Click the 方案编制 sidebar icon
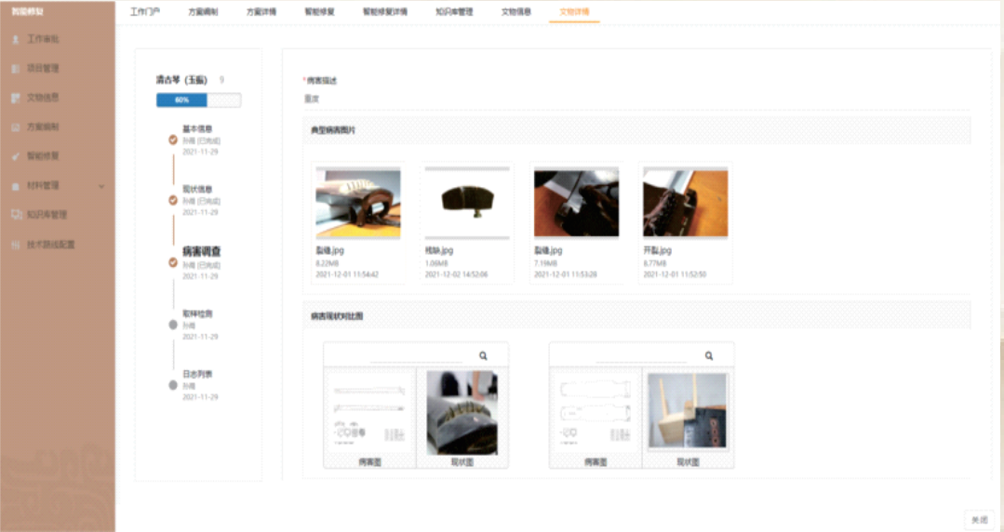The height and width of the screenshot is (532, 1004). 16,127
